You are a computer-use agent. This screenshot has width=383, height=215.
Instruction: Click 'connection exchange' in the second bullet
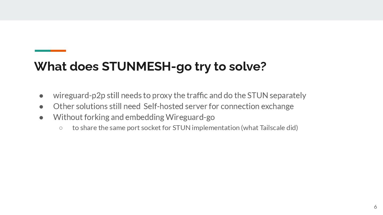[x=257, y=106]
